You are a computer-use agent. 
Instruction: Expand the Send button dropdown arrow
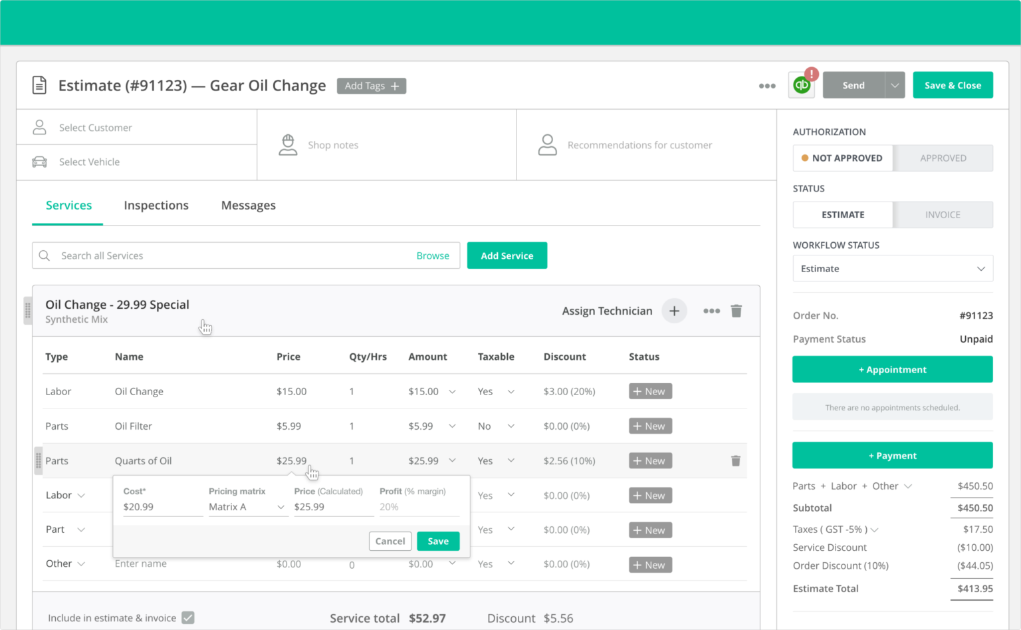point(895,86)
